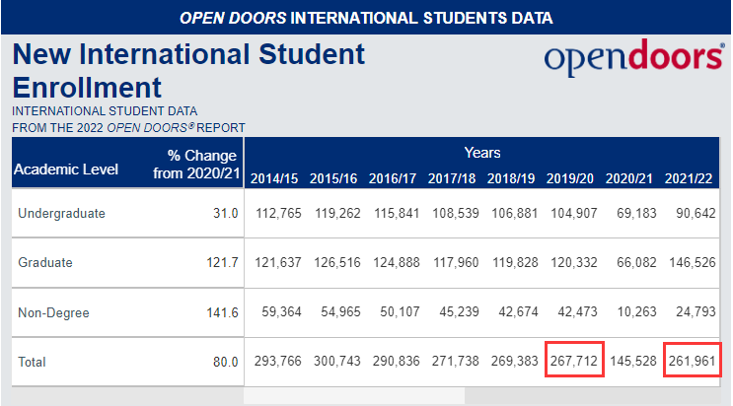Screen dimensions: 733x406
Task: Click the New International Student Enrollment heading
Action: coord(188,71)
